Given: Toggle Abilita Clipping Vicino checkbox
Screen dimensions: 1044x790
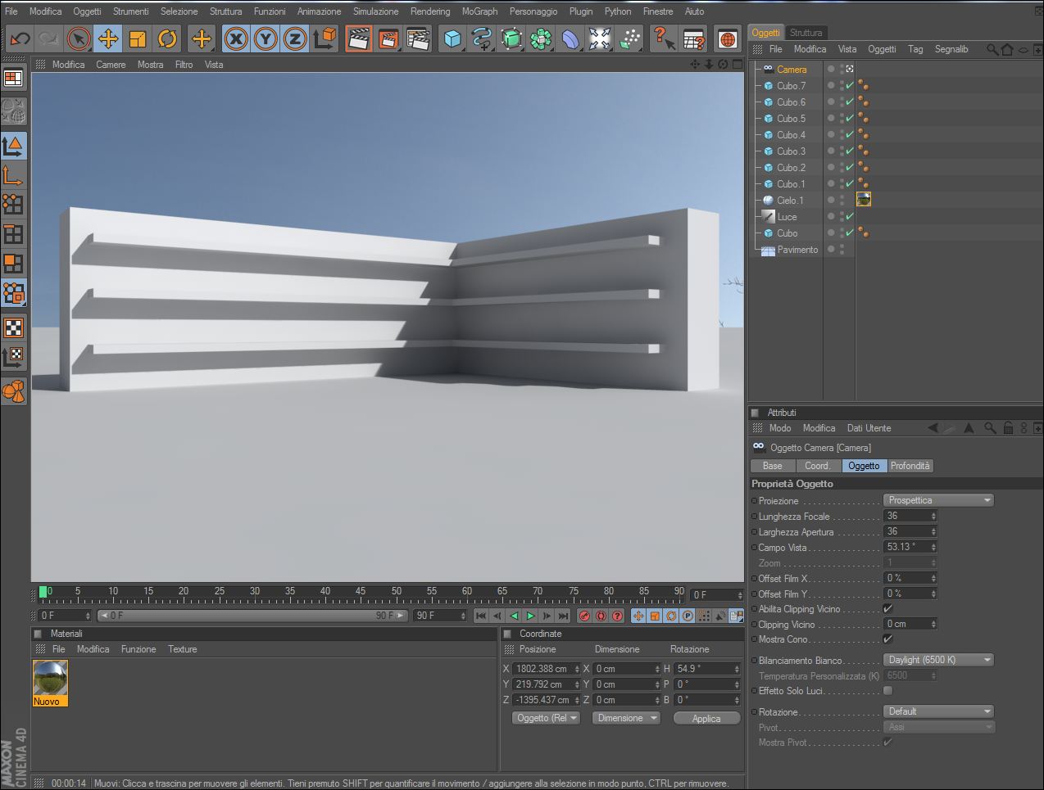Looking at the screenshot, I should [x=887, y=609].
